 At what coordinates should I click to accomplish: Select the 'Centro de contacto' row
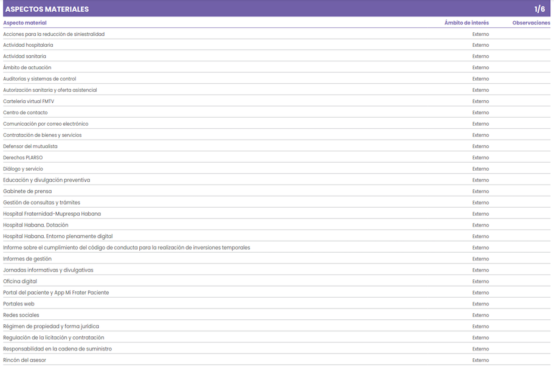coord(277,112)
